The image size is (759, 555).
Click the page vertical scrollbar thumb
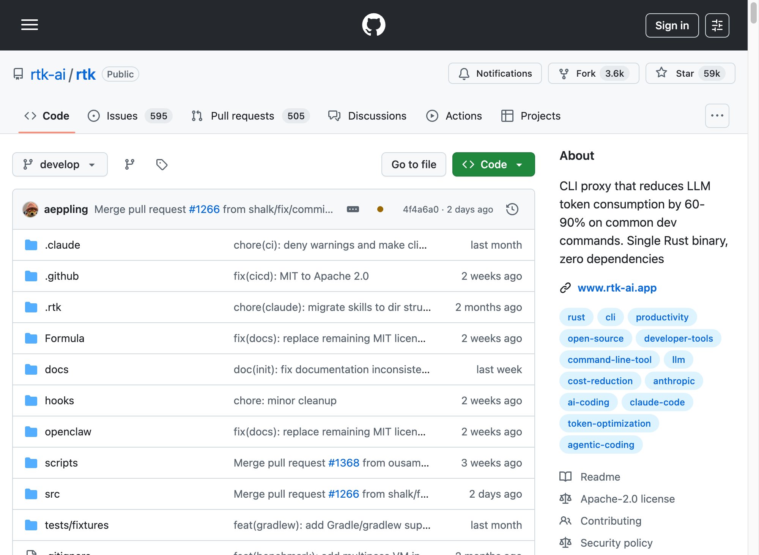[753, 13]
